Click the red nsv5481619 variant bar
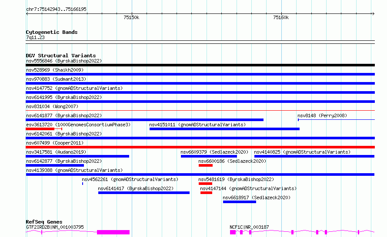387x237 pixels. [205, 184]
